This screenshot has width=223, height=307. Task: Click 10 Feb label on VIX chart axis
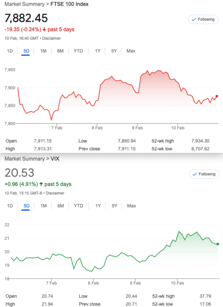click(x=177, y=283)
